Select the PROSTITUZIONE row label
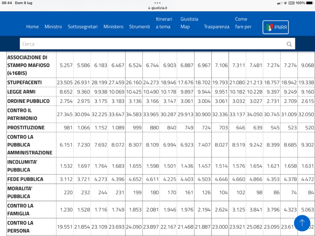The width and height of the screenshot is (315, 236). point(26,127)
